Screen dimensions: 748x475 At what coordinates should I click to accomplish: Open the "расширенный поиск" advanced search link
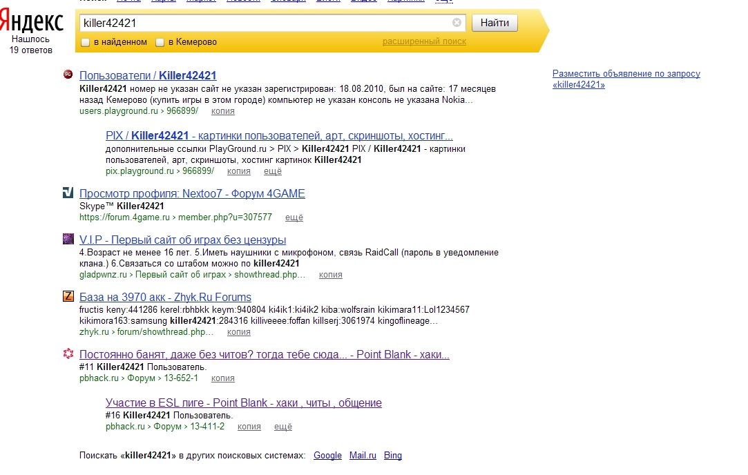click(x=424, y=41)
